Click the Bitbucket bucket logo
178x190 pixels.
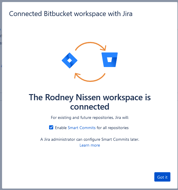tap(110, 60)
